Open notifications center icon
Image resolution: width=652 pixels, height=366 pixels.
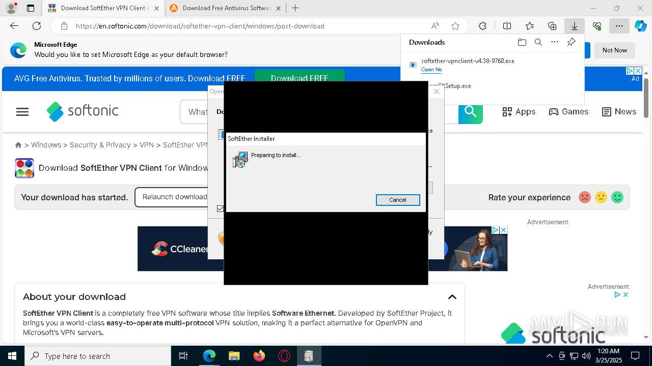tap(636, 356)
